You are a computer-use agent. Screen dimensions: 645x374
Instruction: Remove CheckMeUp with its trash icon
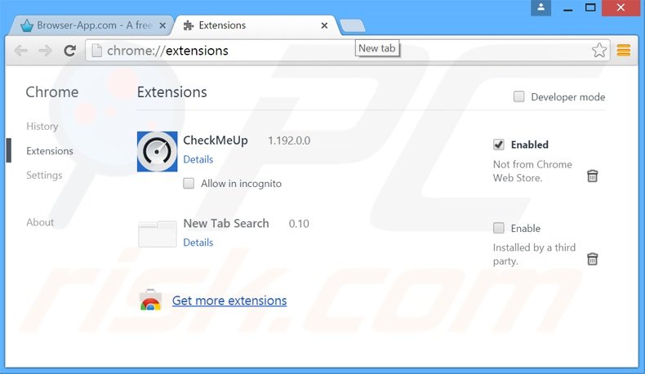click(x=592, y=176)
